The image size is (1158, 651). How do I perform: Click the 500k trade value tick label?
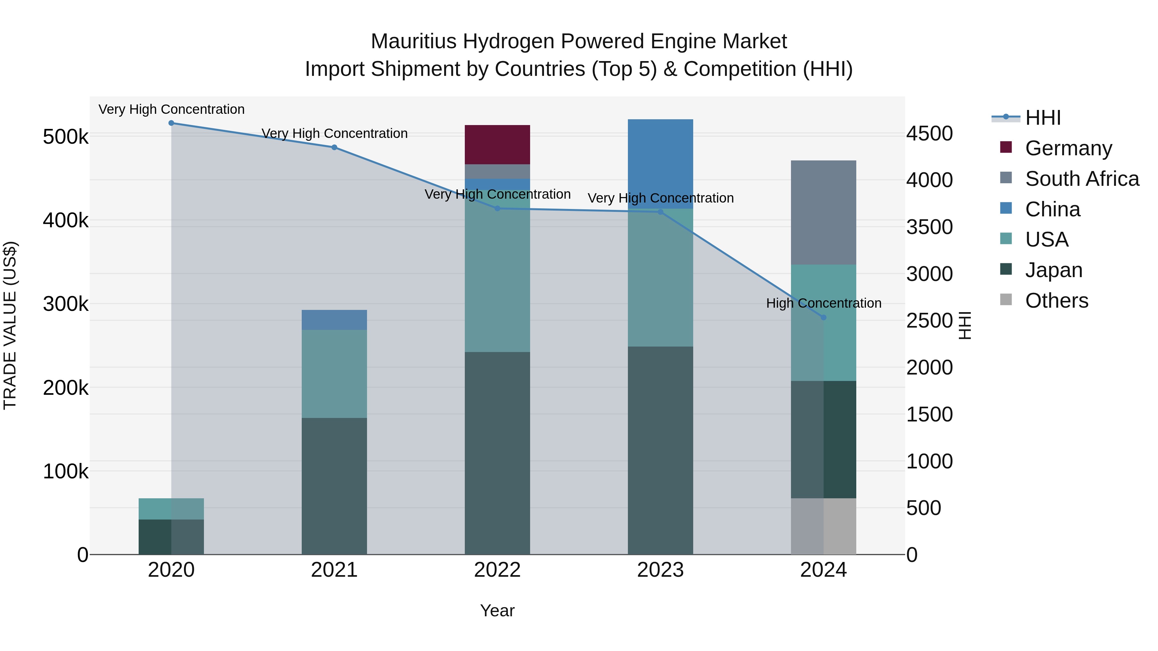(66, 137)
